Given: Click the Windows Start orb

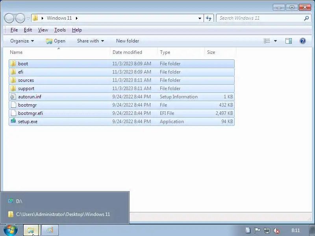Looking at the screenshot, I should [x=11, y=230].
